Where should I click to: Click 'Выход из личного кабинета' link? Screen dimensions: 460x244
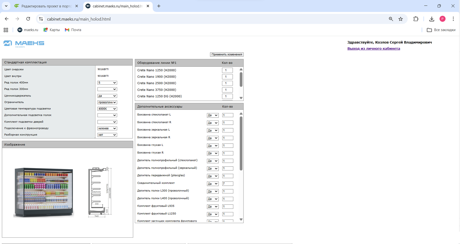pos(373,48)
